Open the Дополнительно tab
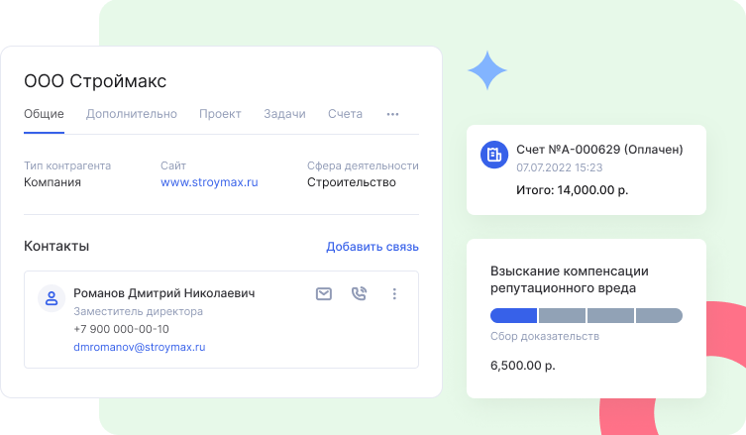 pos(132,114)
